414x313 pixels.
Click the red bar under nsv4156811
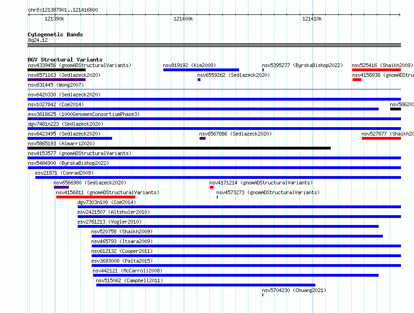(96, 197)
